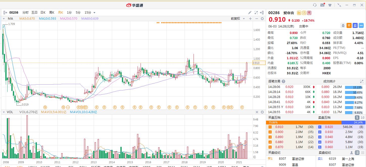
Task: Switch broker queue to grid view
Action: (x=362, y=153)
